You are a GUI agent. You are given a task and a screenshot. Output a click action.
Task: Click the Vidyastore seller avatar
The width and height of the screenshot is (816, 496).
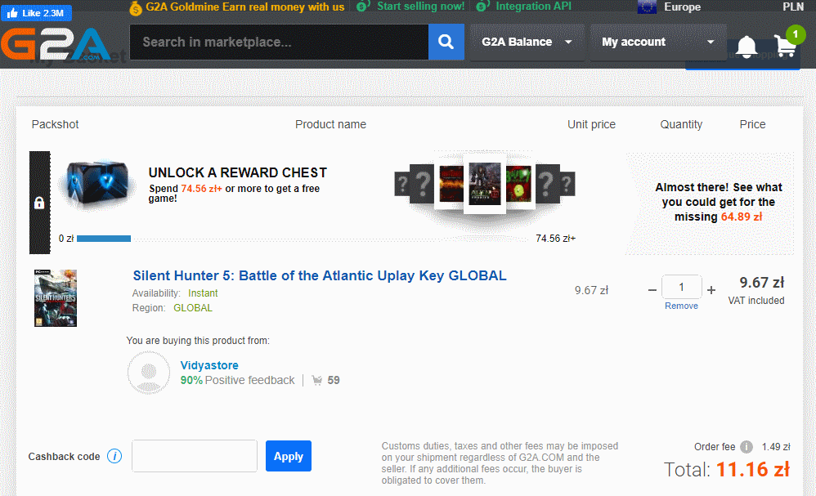point(149,373)
